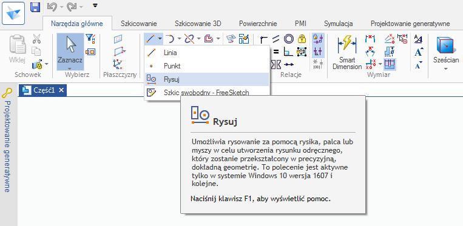This screenshot has width=463, height=226.
Task: Click the Wklej paste button
Action: (18, 49)
